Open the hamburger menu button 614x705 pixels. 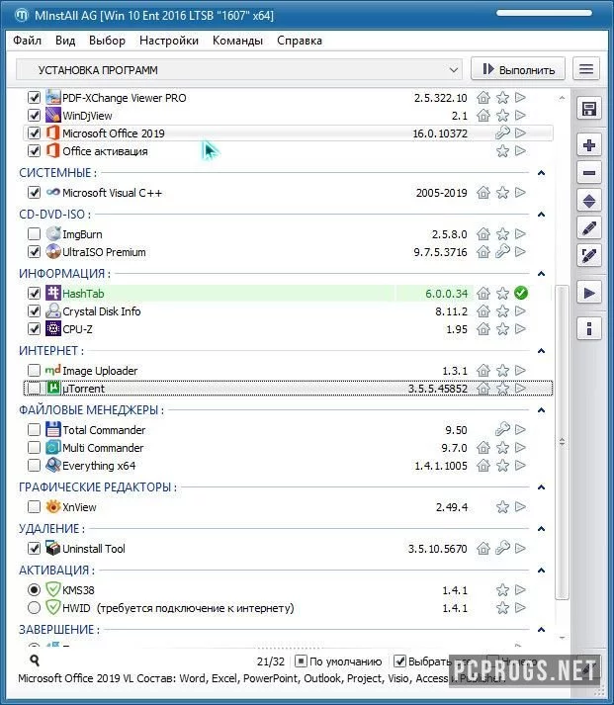(586, 69)
